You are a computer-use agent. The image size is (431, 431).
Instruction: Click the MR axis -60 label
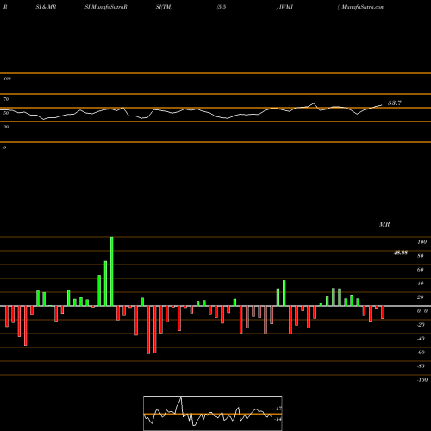(x=421, y=353)
